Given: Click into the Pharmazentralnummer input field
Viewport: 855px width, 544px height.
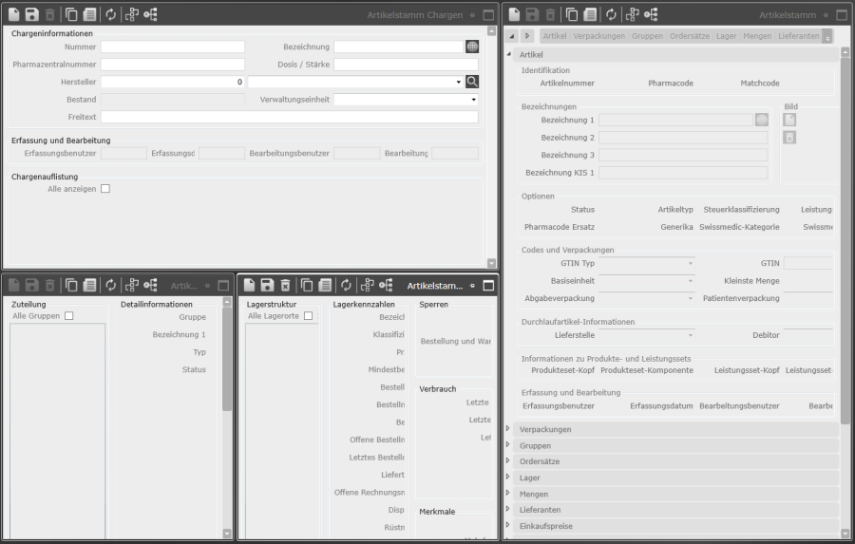Looking at the screenshot, I should pyautogui.click(x=172, y=65).
